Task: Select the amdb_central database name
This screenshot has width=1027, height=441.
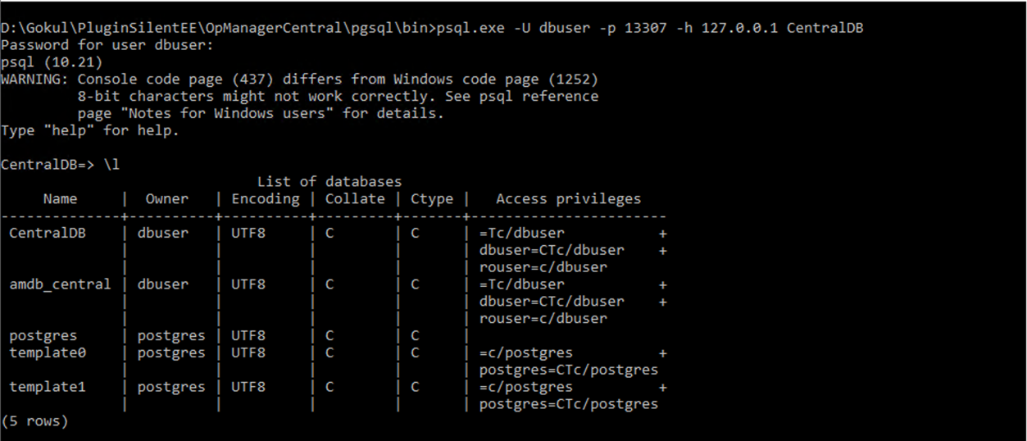Action: click(x=60, y=284)
